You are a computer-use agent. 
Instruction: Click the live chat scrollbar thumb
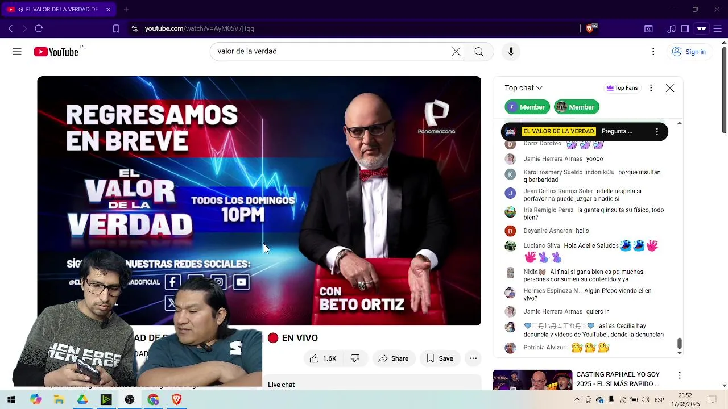point(679,344)
